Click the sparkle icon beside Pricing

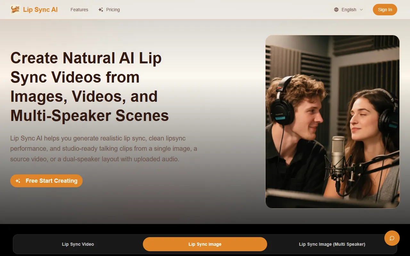click(x=101, y=10)
